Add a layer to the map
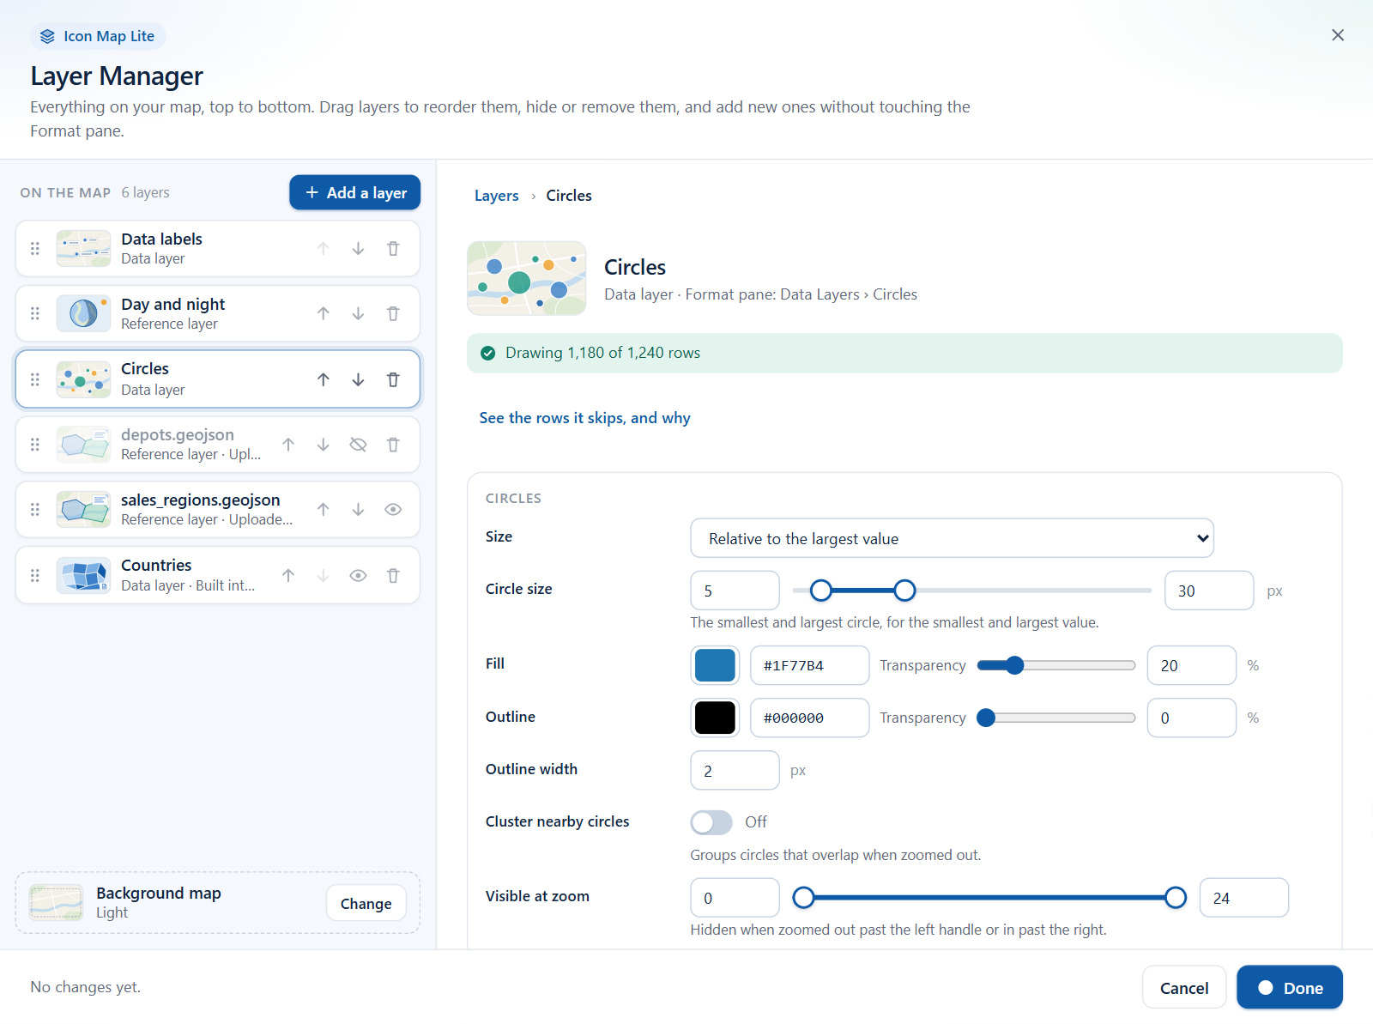The image size is (1373, 1024). pyautogui.click(x=354, y=192)
